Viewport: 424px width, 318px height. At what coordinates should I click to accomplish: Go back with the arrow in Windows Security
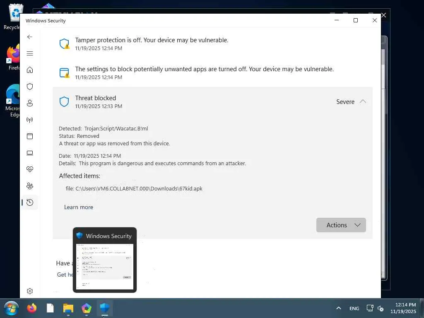click(30, 37)
